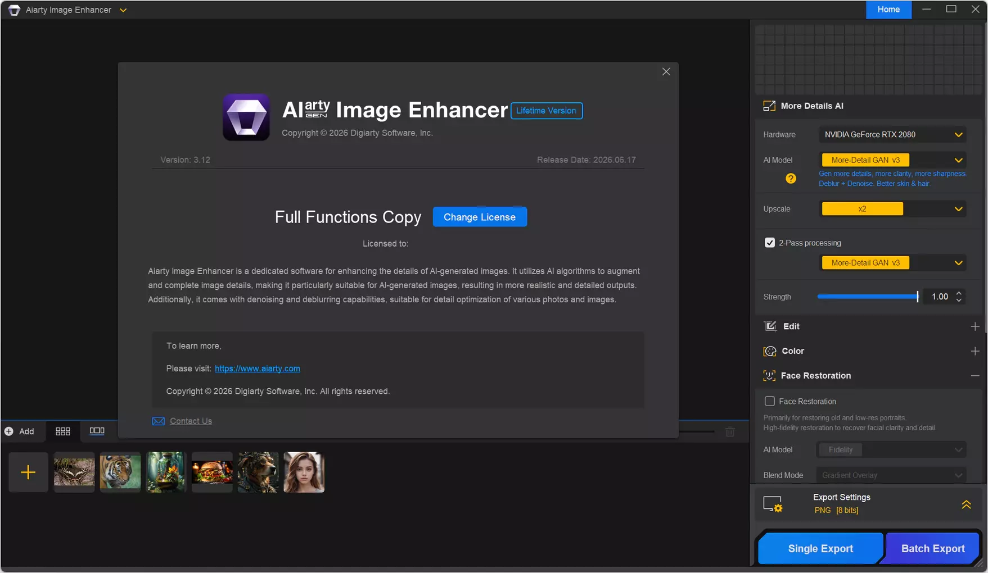
Task: Click the Edit section icon
Action: click(x=770, y=326)
